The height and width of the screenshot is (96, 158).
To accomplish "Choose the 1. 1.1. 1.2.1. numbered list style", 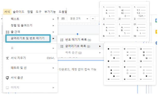I will pyautogui.click(x=140, y=13).
